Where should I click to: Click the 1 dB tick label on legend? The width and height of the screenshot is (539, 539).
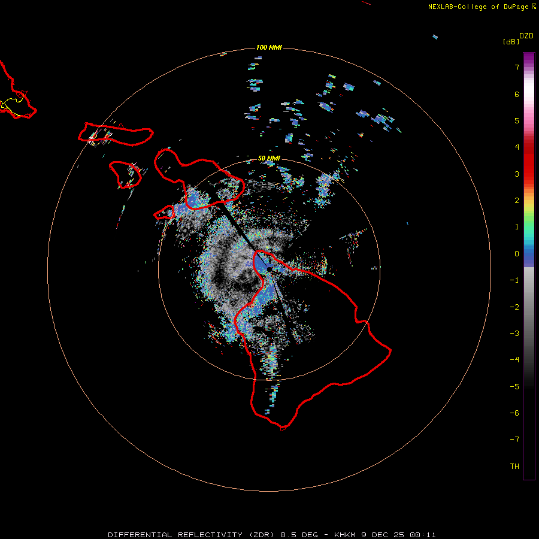(517, 227)
